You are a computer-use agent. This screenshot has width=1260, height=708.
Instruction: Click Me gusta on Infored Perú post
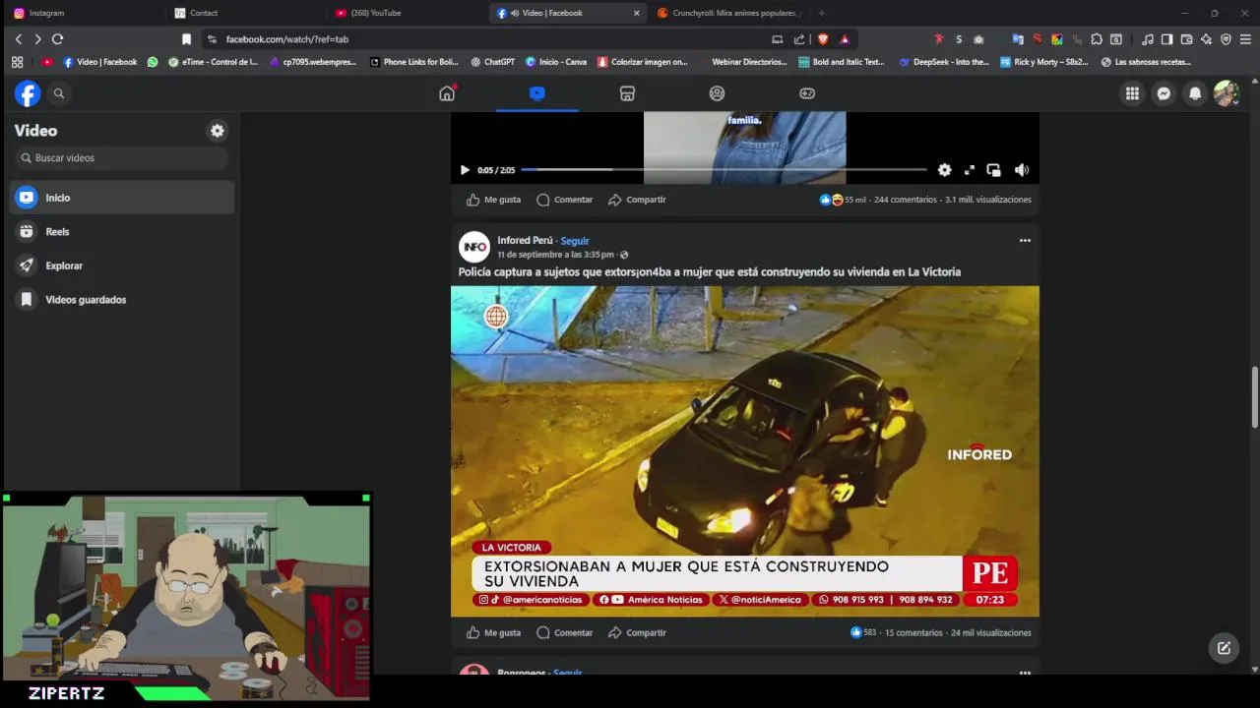(493, 633)
